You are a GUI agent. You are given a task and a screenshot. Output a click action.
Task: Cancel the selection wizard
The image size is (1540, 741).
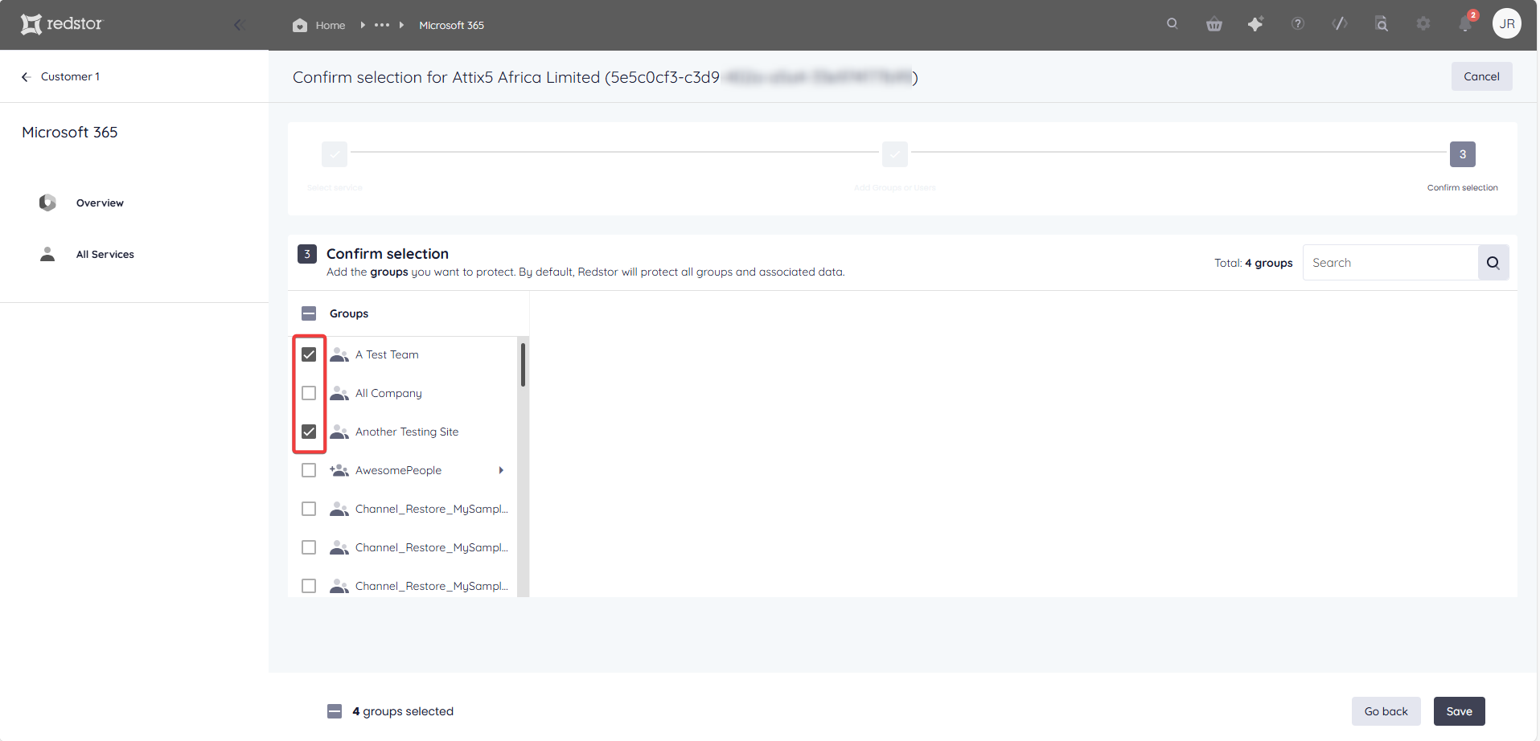pos(1481,76)
